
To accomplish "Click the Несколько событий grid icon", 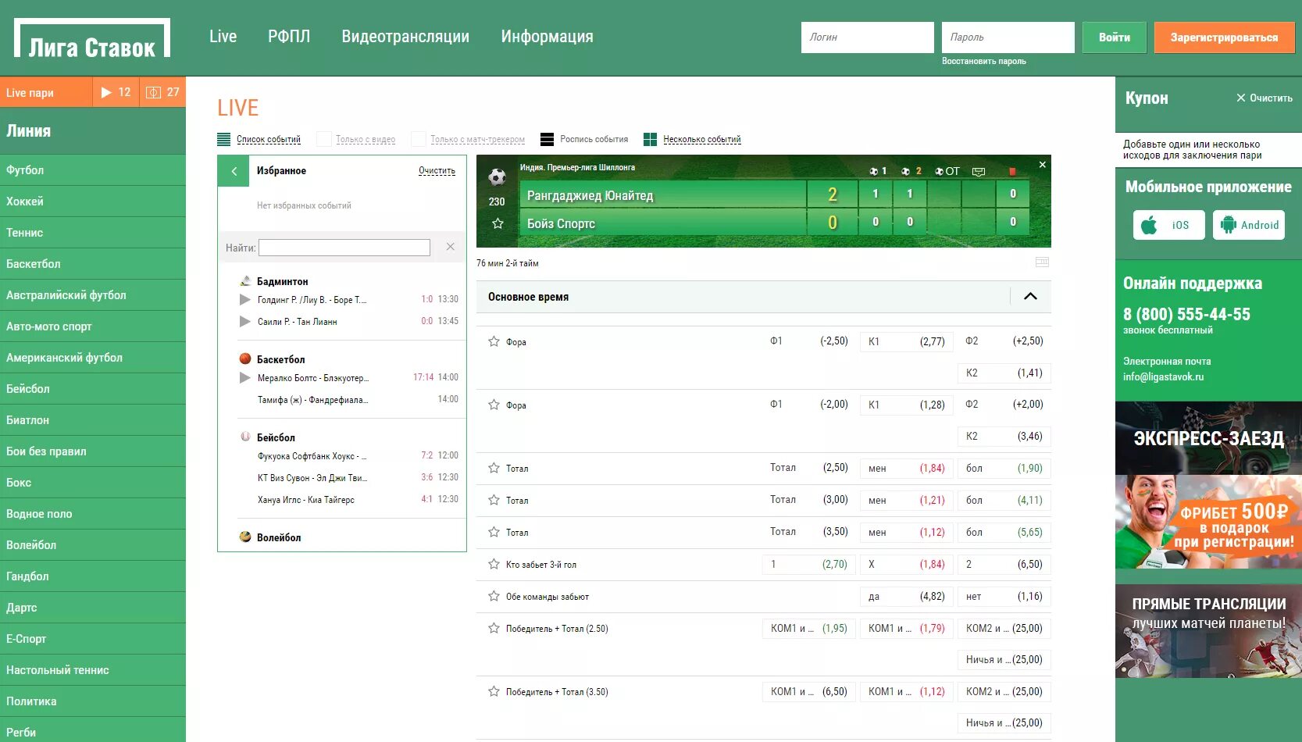I will point(650,139).
